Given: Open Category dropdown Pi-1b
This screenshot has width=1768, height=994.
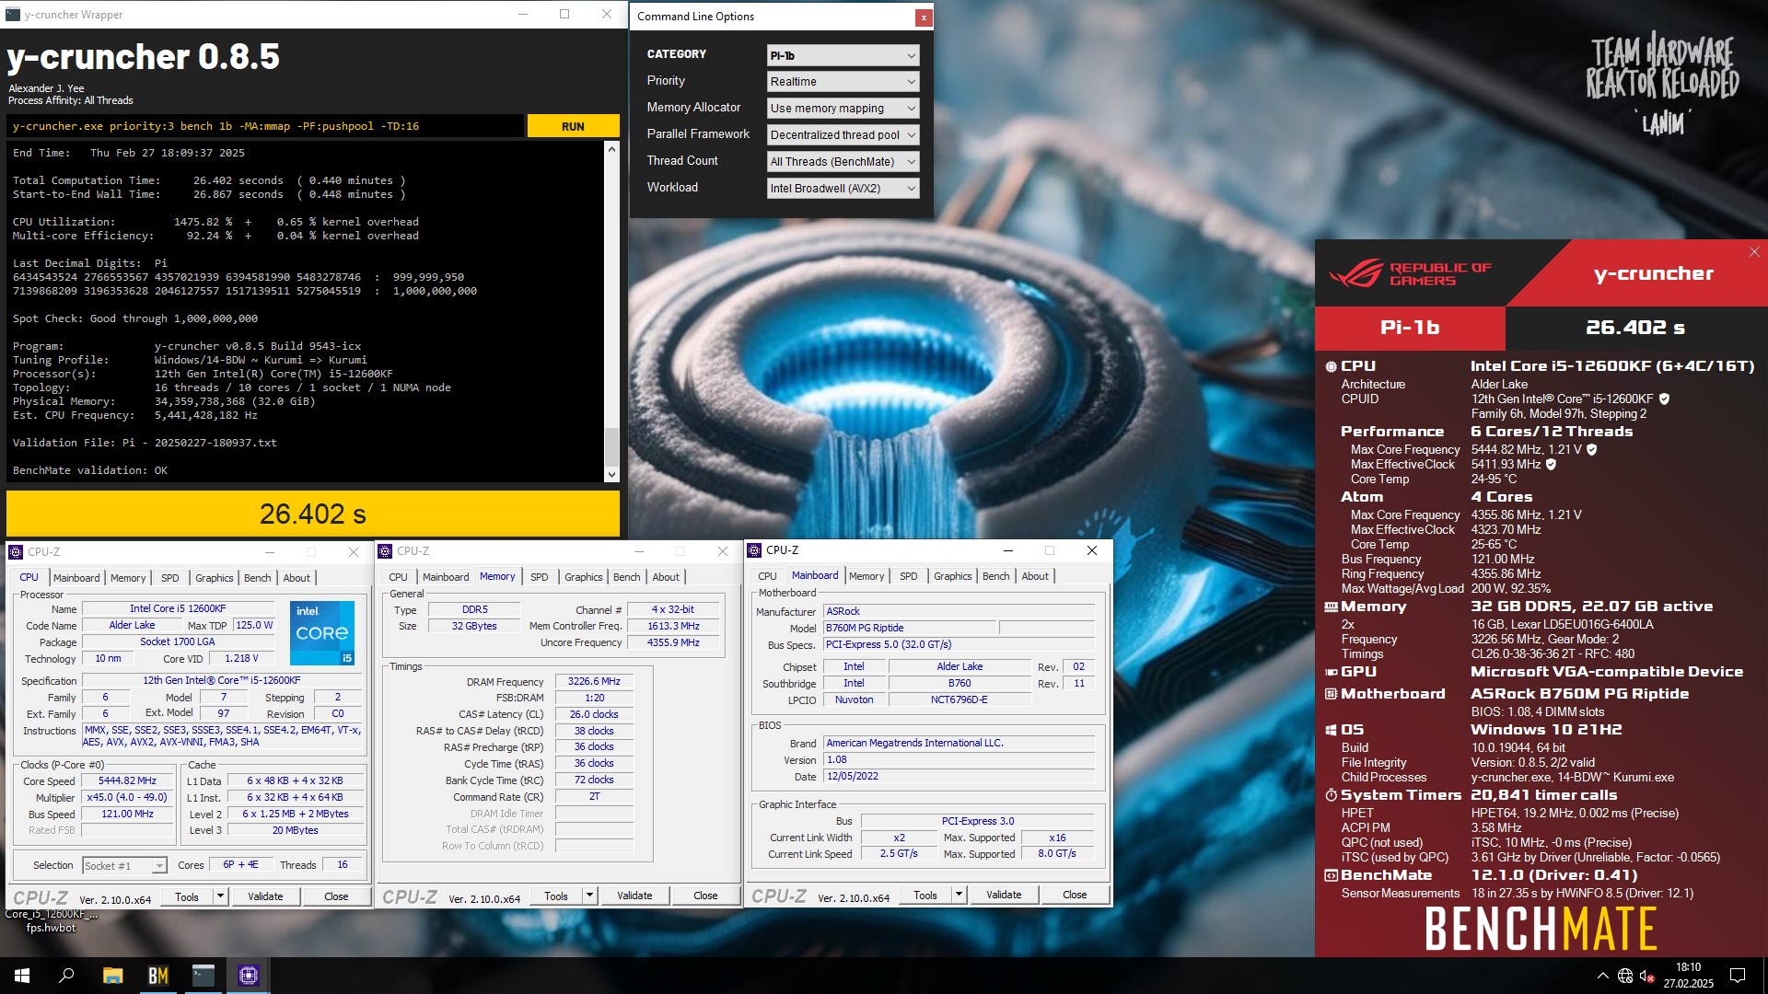Looking at the screenshot, I should coord(843,55).
